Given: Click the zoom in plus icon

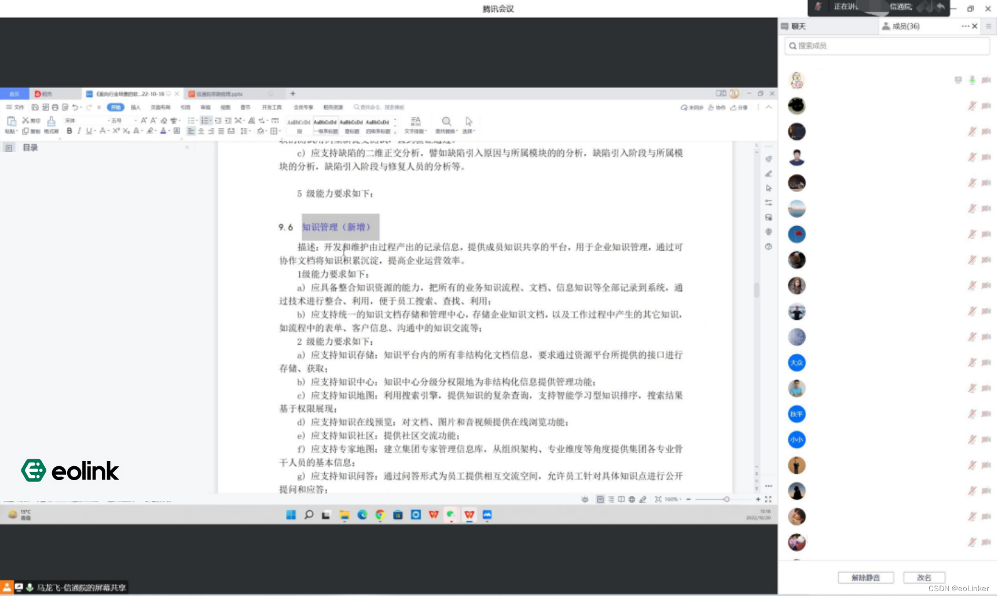Looking at the screenshot, I should [x=758, y=499].
